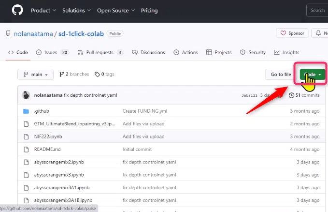Click the clock history icon beside commits
The width and height of the screenshot is (328, 212).
pyautogui.click(x=291, y=95)
